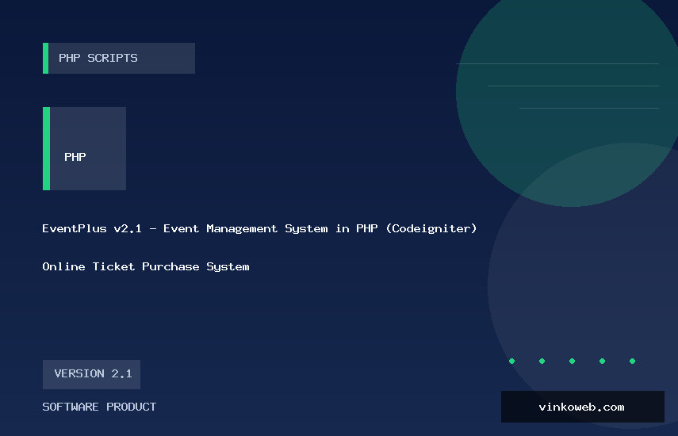The height and width of the screenshot is (436, 678).
Task: Click the VERSION 2.1 badge
Action: [92, 374]
